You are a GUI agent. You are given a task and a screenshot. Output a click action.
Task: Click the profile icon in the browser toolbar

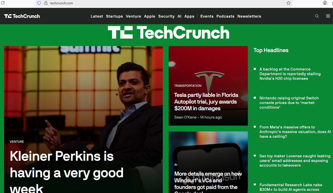tap(325, 3)
